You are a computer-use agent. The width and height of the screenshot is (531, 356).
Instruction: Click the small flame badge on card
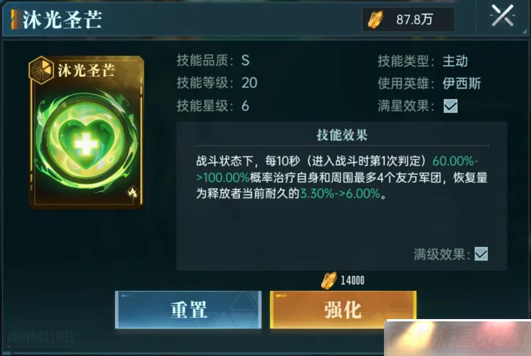(x=132, y=192)
